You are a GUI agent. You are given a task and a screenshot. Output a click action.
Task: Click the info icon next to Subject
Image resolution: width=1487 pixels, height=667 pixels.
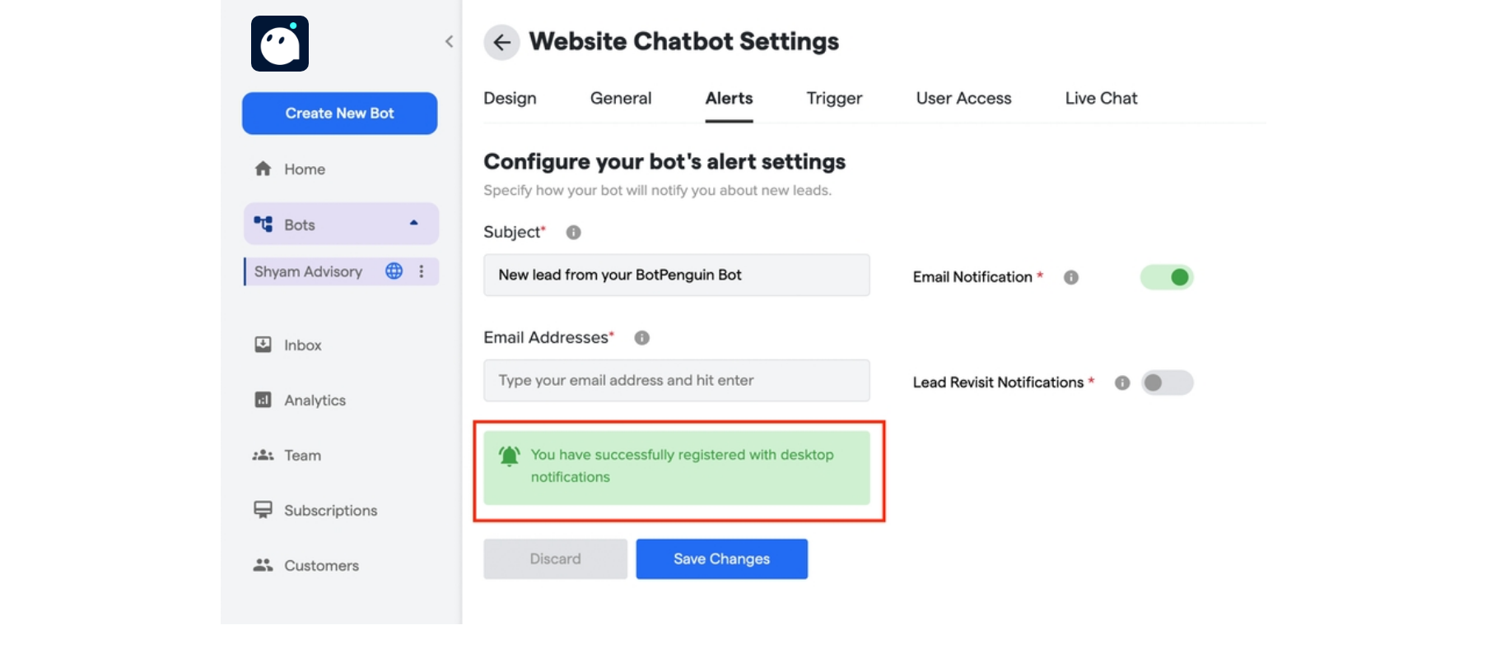point(573,232)
